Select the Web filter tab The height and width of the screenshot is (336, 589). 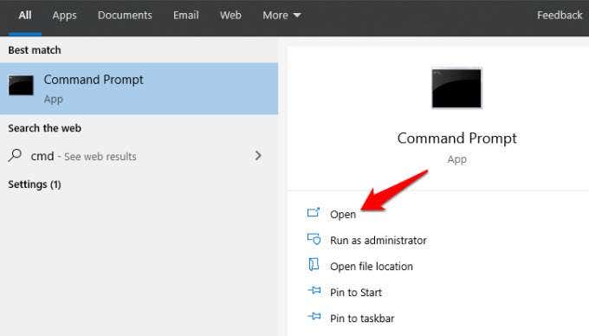coord(230,15)
